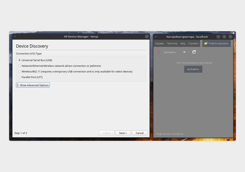Expand Show Advanced Options

(x=33, y=85)
